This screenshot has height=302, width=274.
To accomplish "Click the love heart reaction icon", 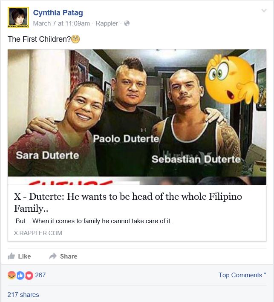I will click(x=29, y=276).
